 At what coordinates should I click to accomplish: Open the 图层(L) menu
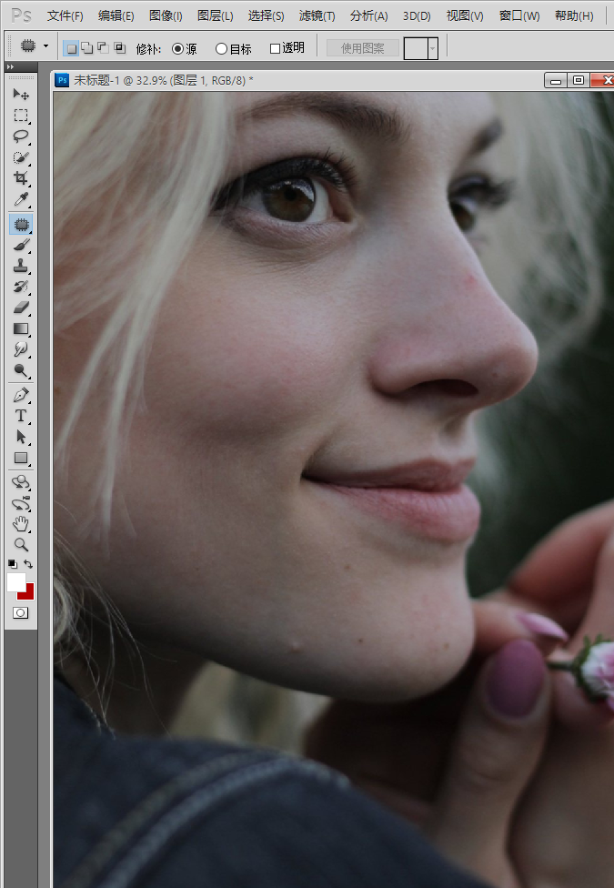(216, 15)
